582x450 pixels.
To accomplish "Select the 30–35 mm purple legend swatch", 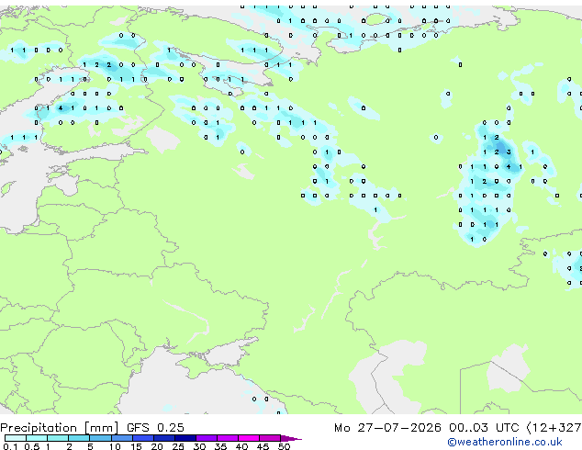I will click(x=207, y=438).
